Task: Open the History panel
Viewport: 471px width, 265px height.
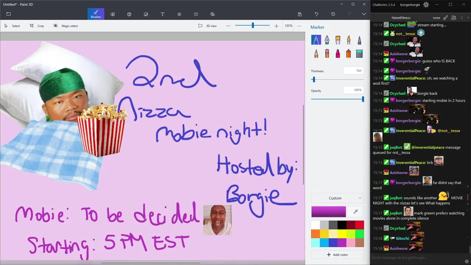Action: point(333,14)
